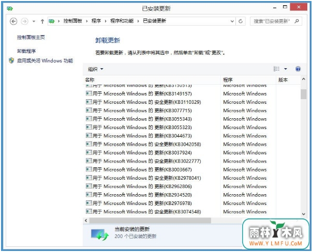Click shield icon beside Windows 功能 link
The height and width of the screenshot is (252, 312).
[11, 60]
